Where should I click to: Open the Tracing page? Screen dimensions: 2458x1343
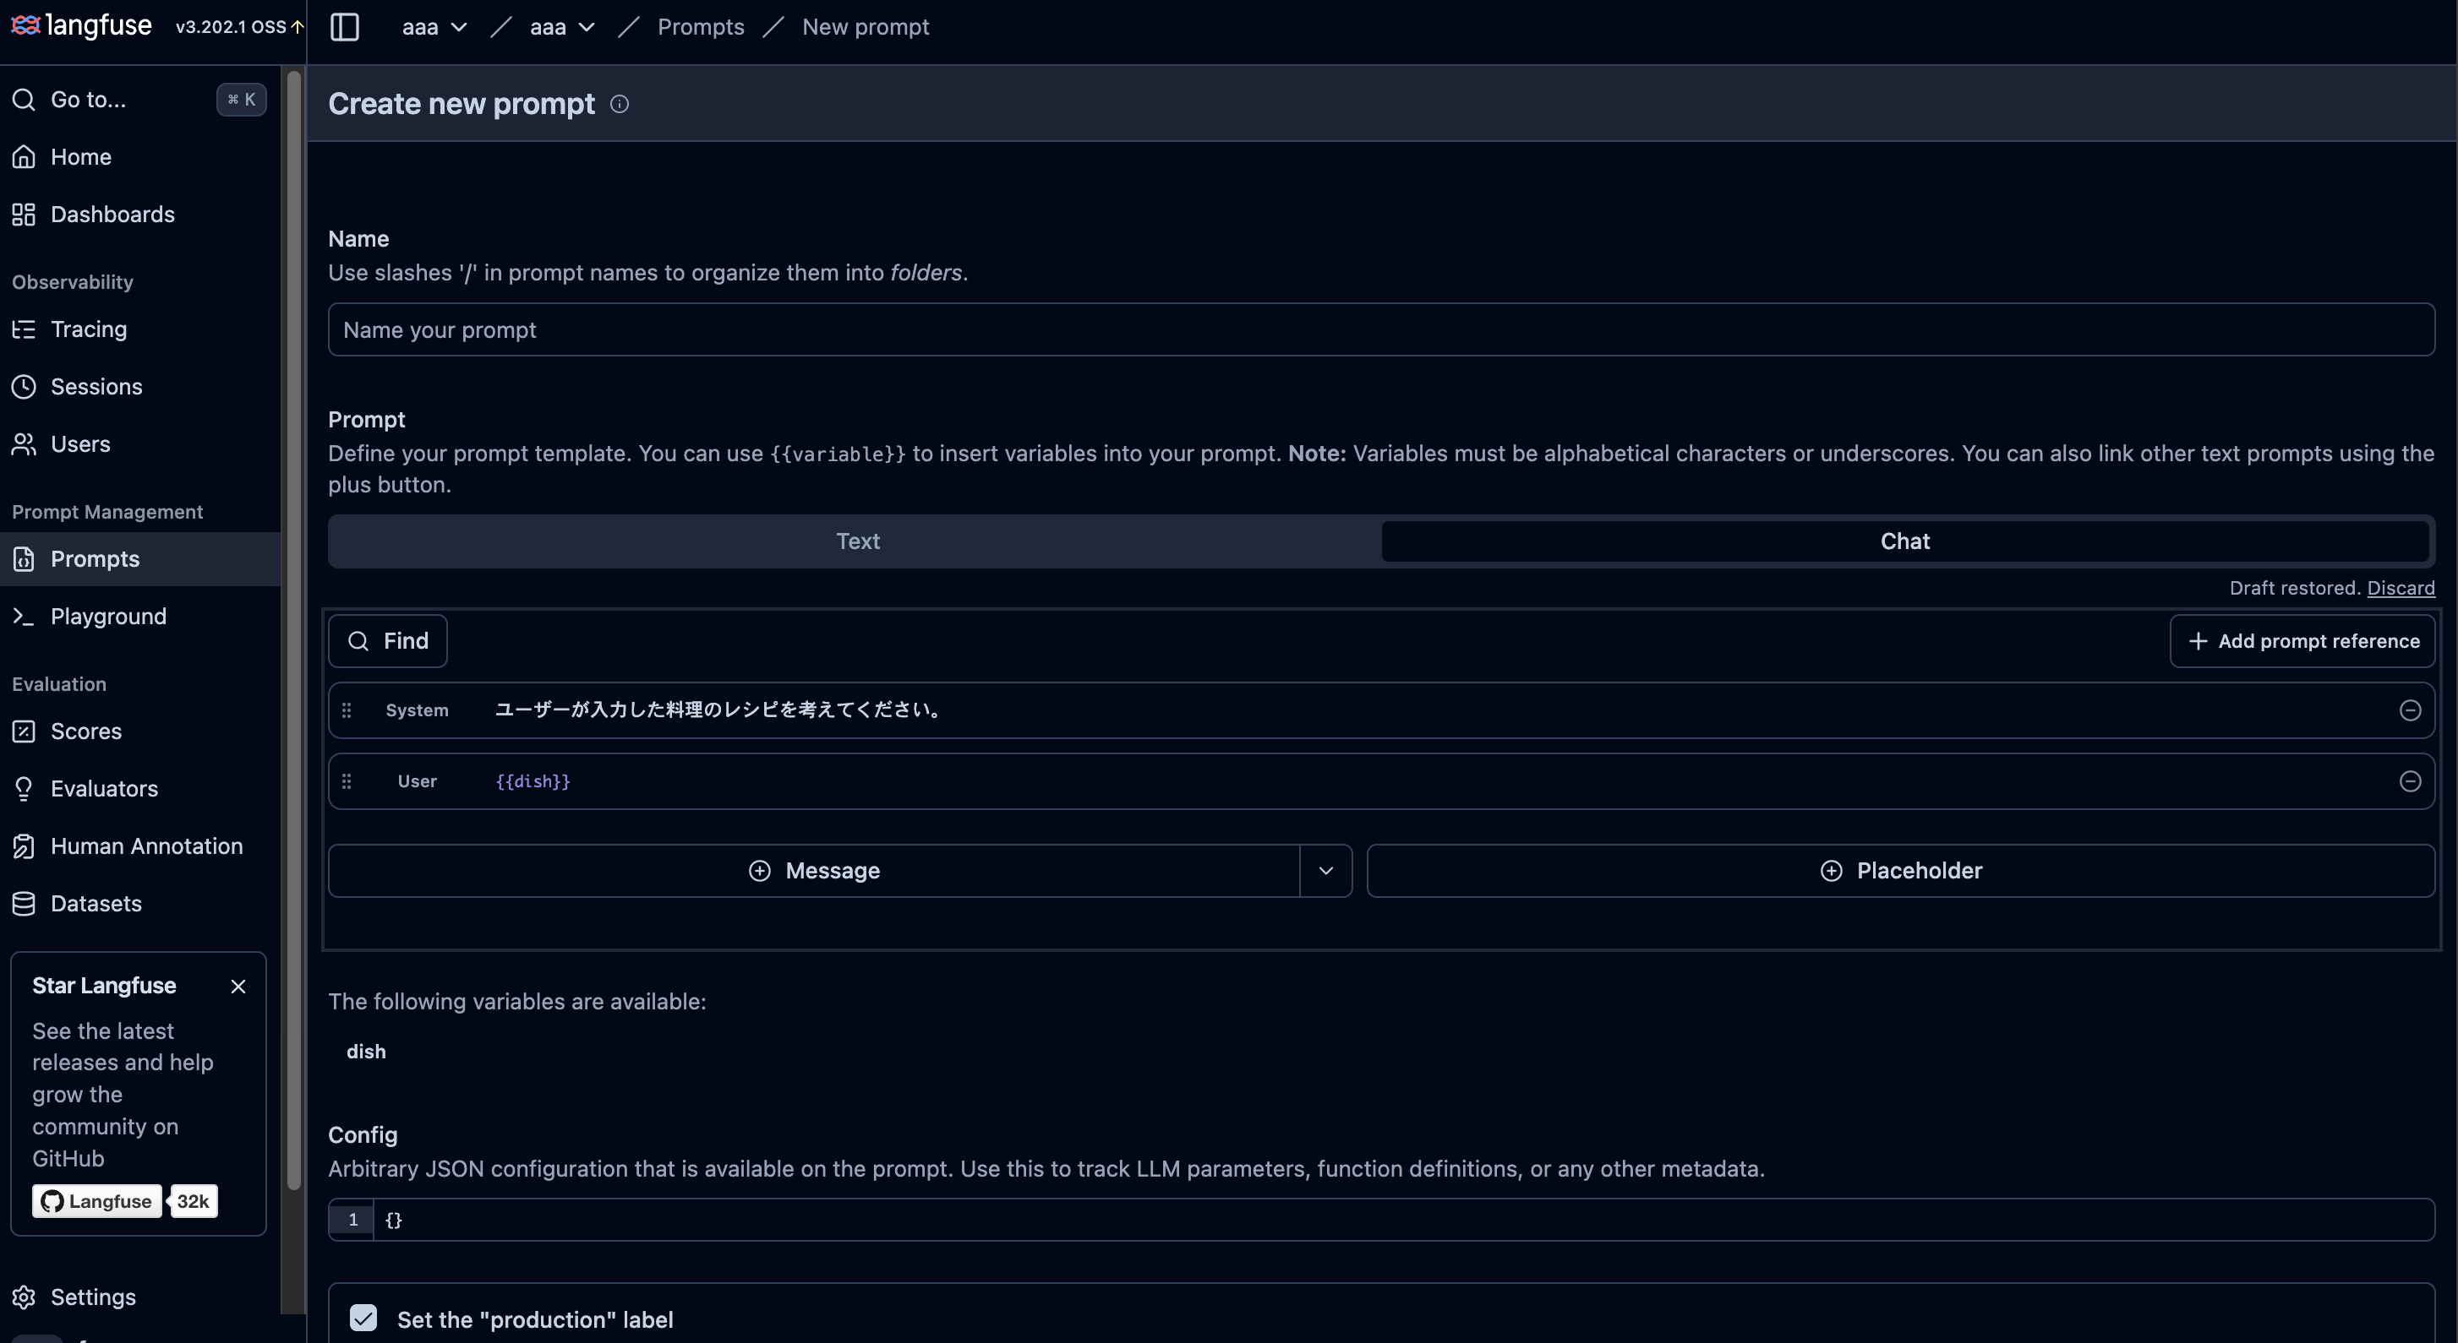pyautogui.click(x=139, y=329)
